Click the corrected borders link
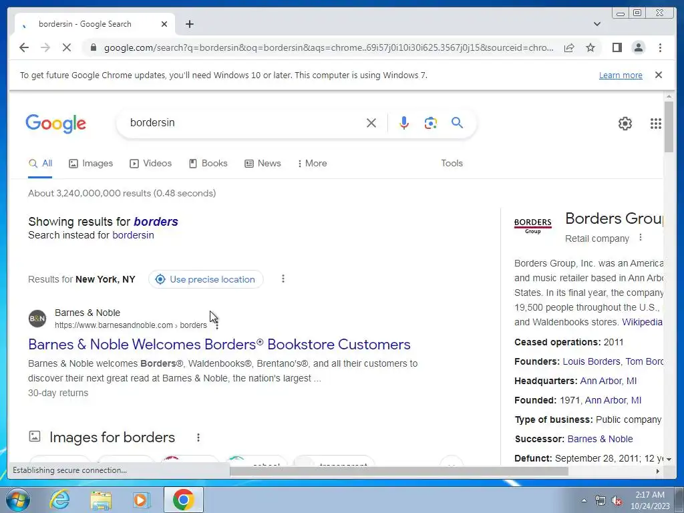The image size is (684, 513). click(x=156, y=222)
